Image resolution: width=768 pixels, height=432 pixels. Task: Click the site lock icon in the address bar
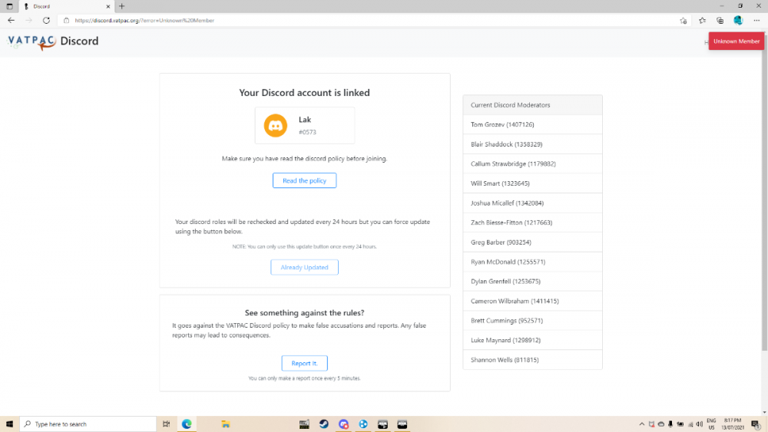point(67,21)
